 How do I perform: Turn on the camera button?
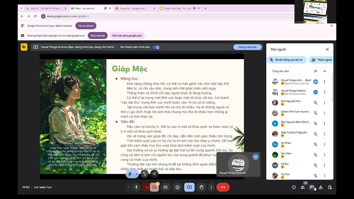tap(154, 187)
